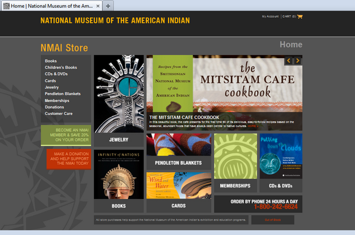Open Books in the sidebar menu
355x235 pixels.
pyautogui.click(x=50, y=61)
